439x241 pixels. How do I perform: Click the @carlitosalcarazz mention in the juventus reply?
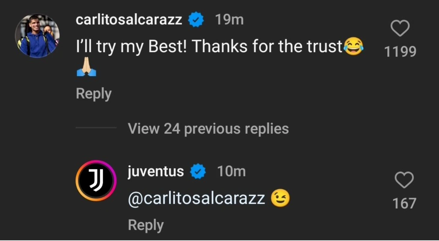point(197,199)
